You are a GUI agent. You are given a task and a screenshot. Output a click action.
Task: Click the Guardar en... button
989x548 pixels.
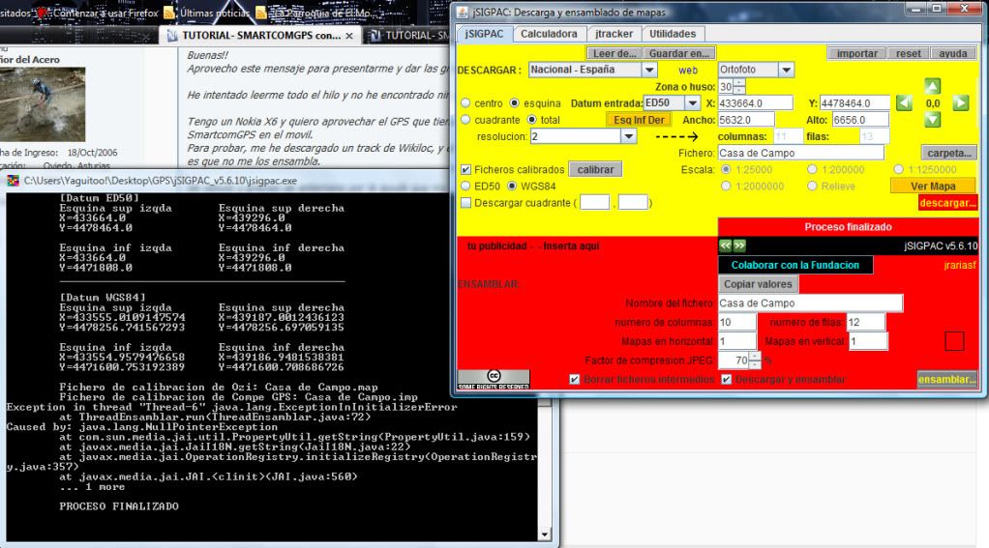[x=679, y=53]
